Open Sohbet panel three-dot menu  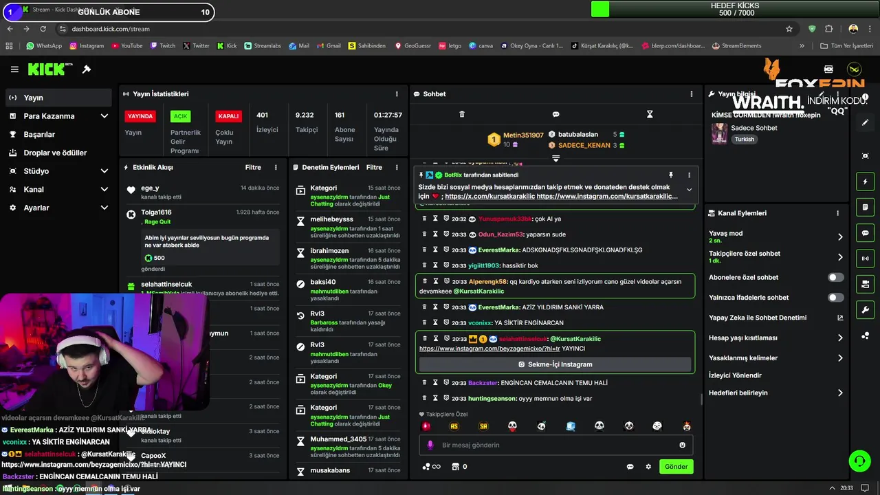[692, 94]
